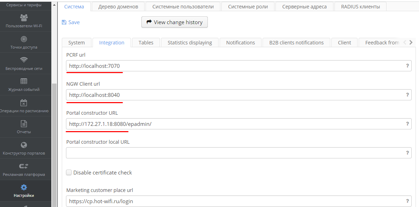Open the Wi-Fi users section icon
The height and width of the screenshot is (207, 419).
(24, 17)
